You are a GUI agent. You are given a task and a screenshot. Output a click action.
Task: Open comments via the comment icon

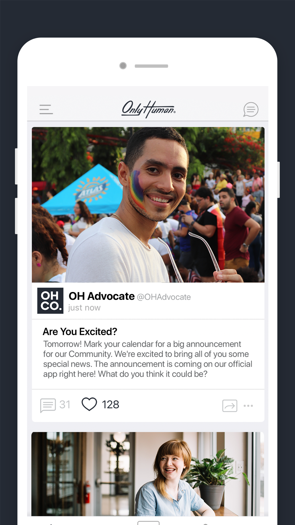(48, 405)
